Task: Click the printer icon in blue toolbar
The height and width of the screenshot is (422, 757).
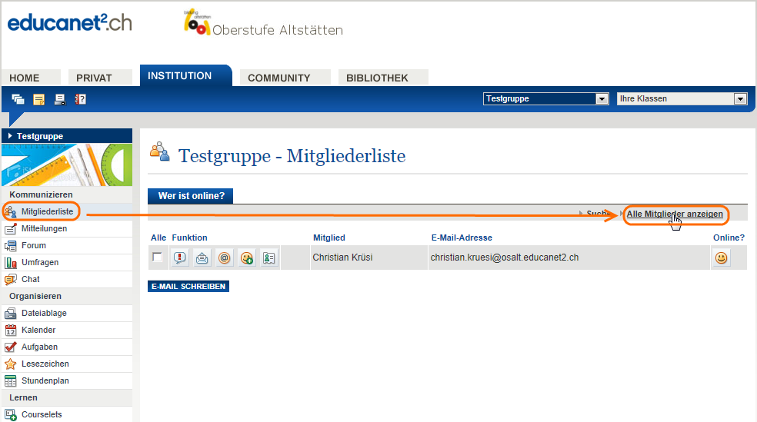Action: point(59,99)
